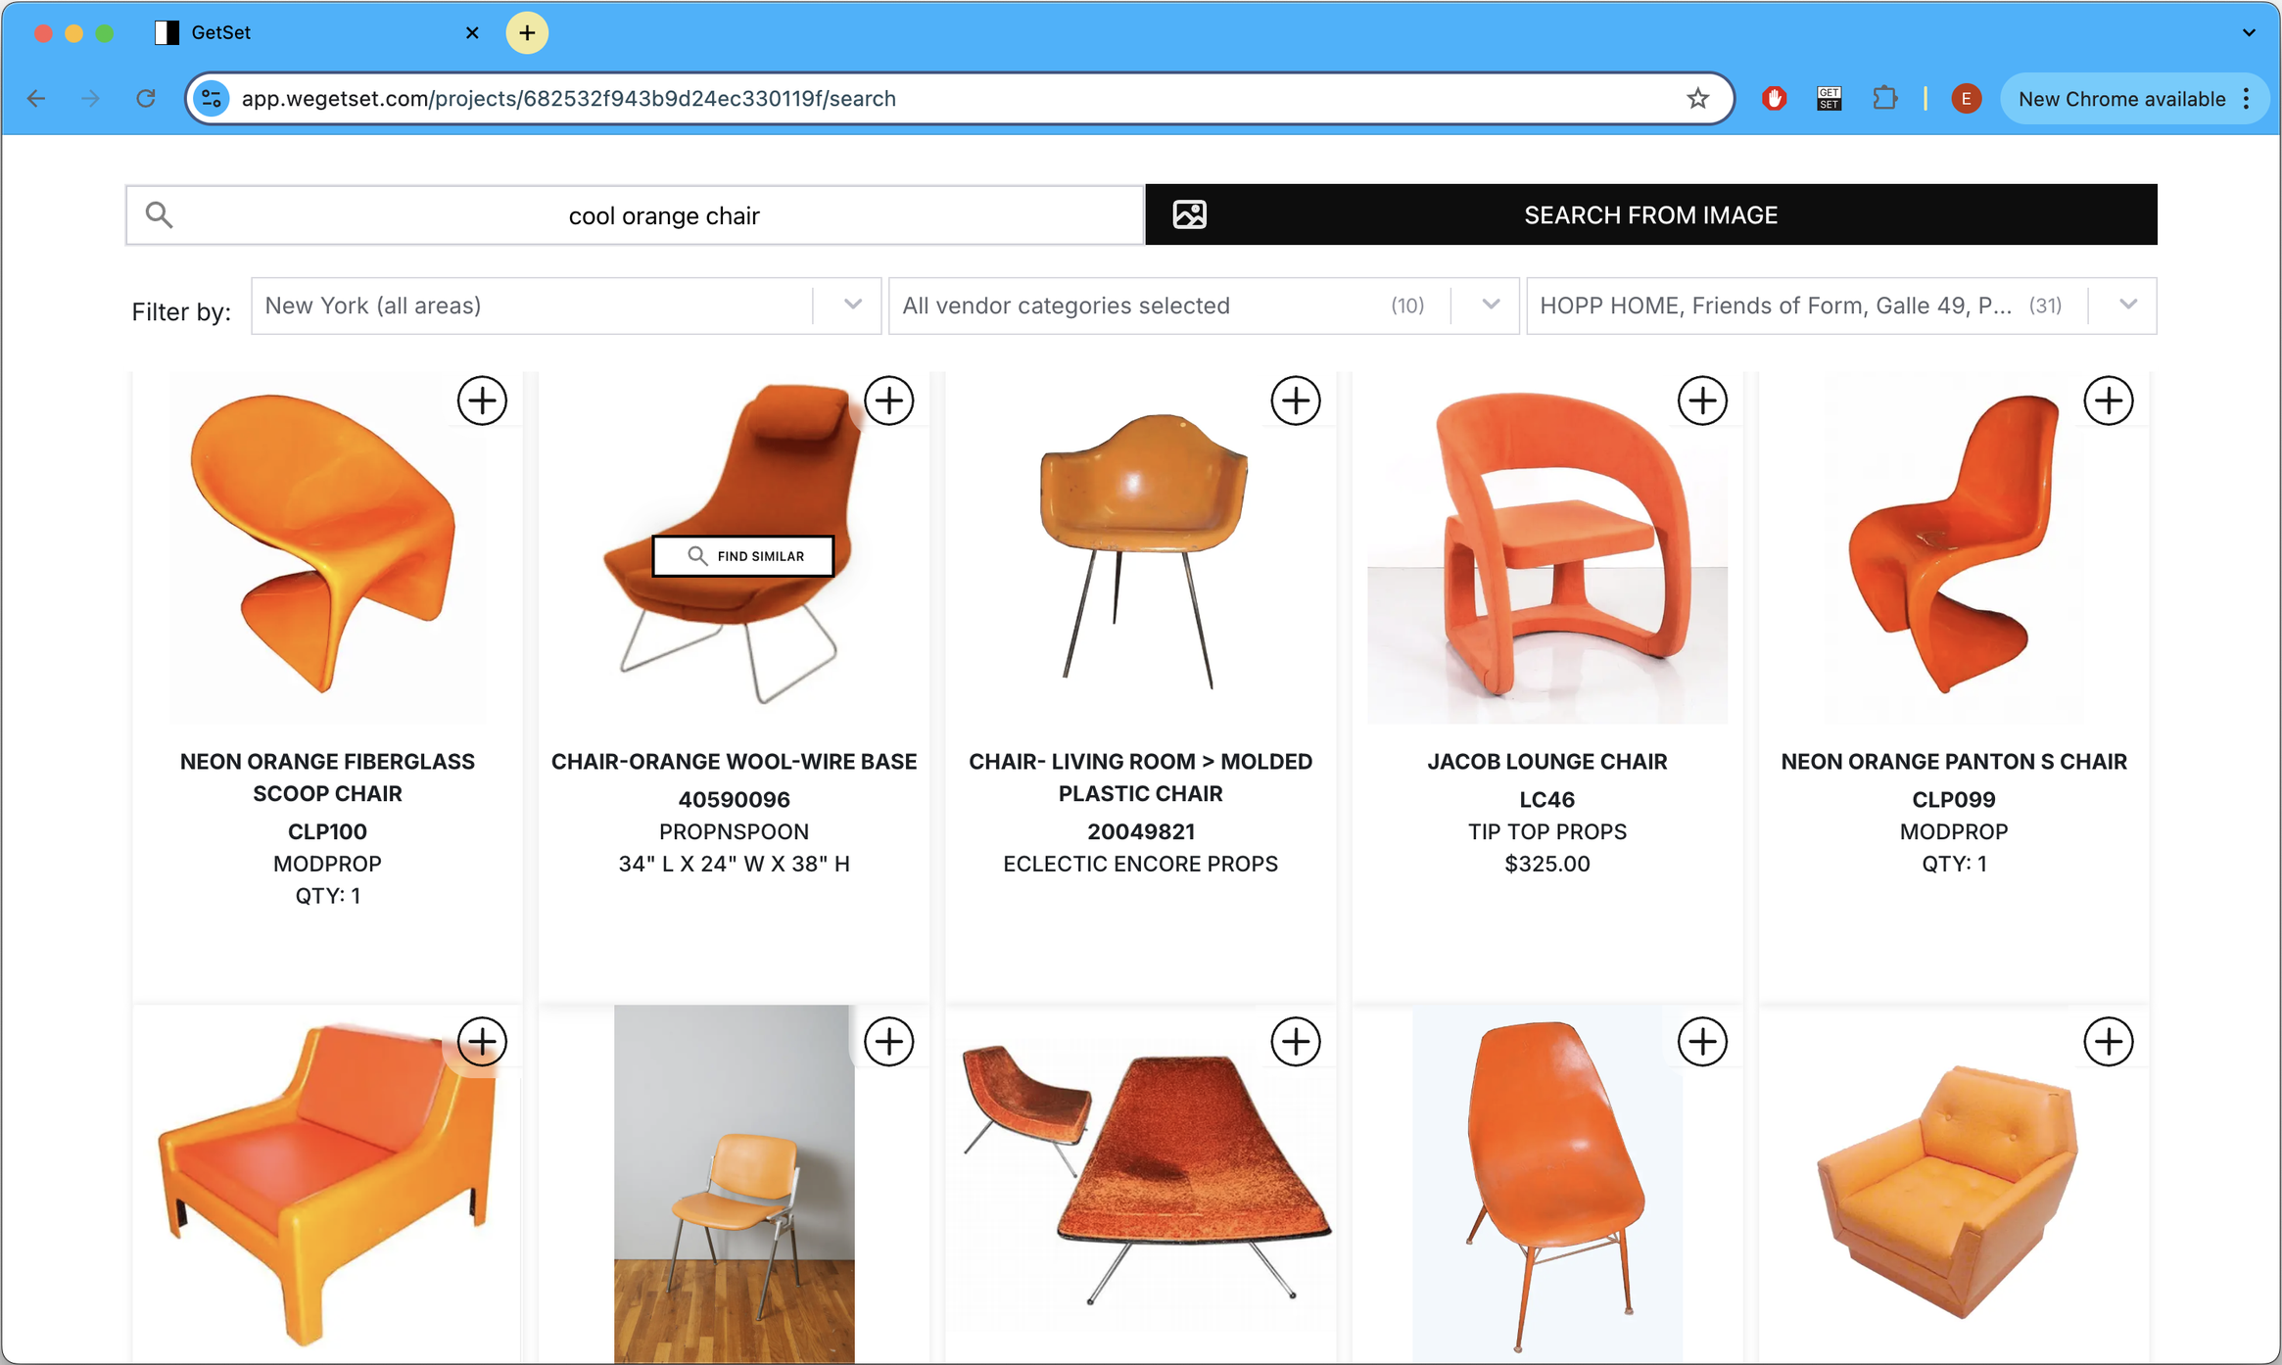Click plus icon on Jacob Lounge Chair
Image resolution: width=2282 pixels, height=1365 pixels.
1702,400
